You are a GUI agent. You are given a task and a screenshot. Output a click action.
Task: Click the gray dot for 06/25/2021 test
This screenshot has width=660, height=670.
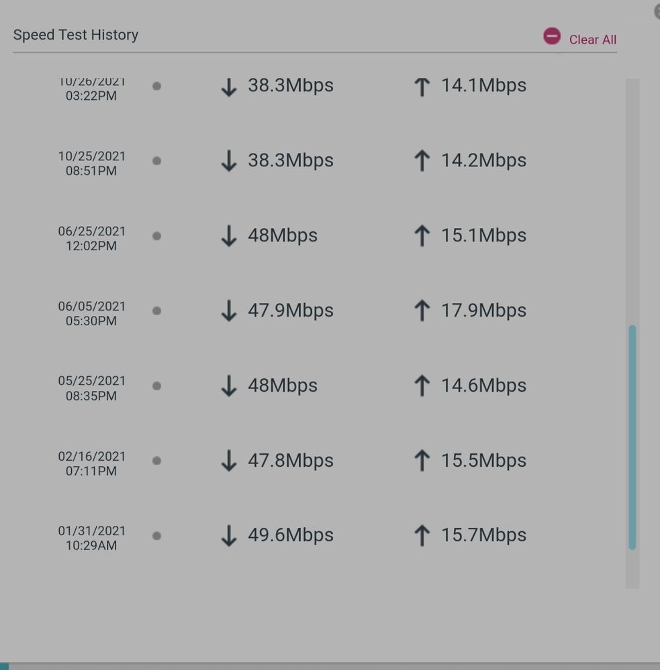click(156, 236)
